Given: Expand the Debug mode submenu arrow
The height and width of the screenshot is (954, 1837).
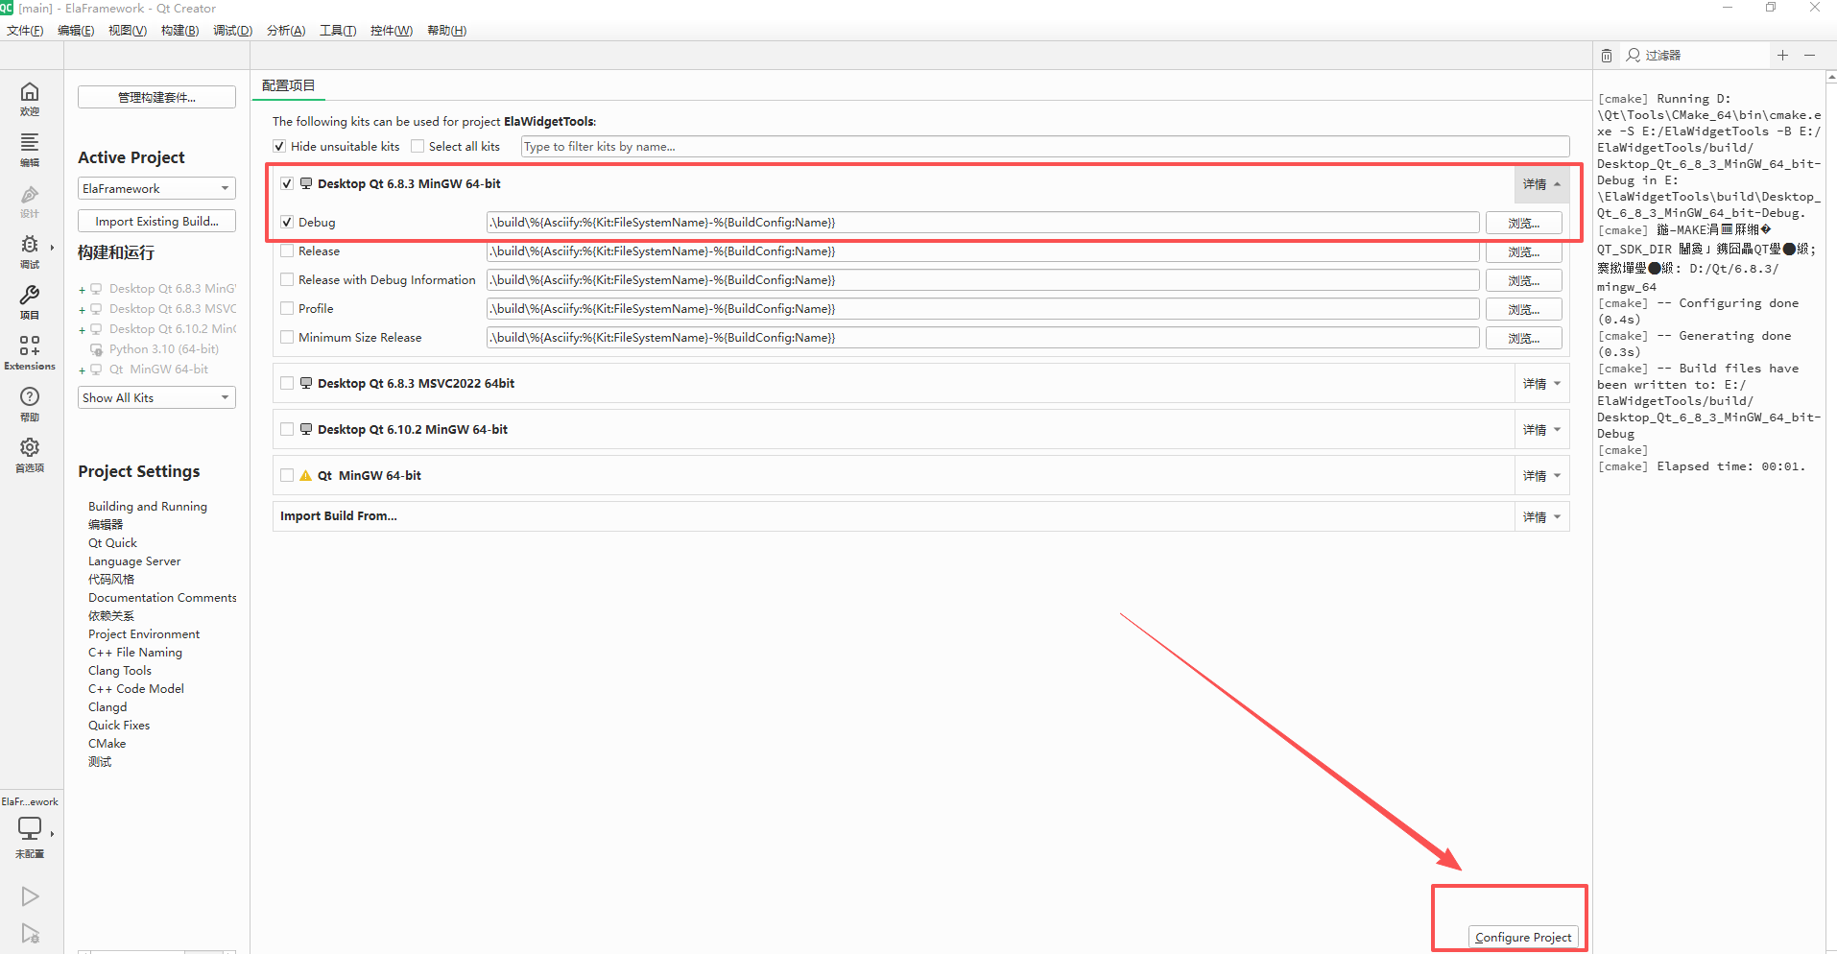Looking at the screenshot, I should coord(52,247).
